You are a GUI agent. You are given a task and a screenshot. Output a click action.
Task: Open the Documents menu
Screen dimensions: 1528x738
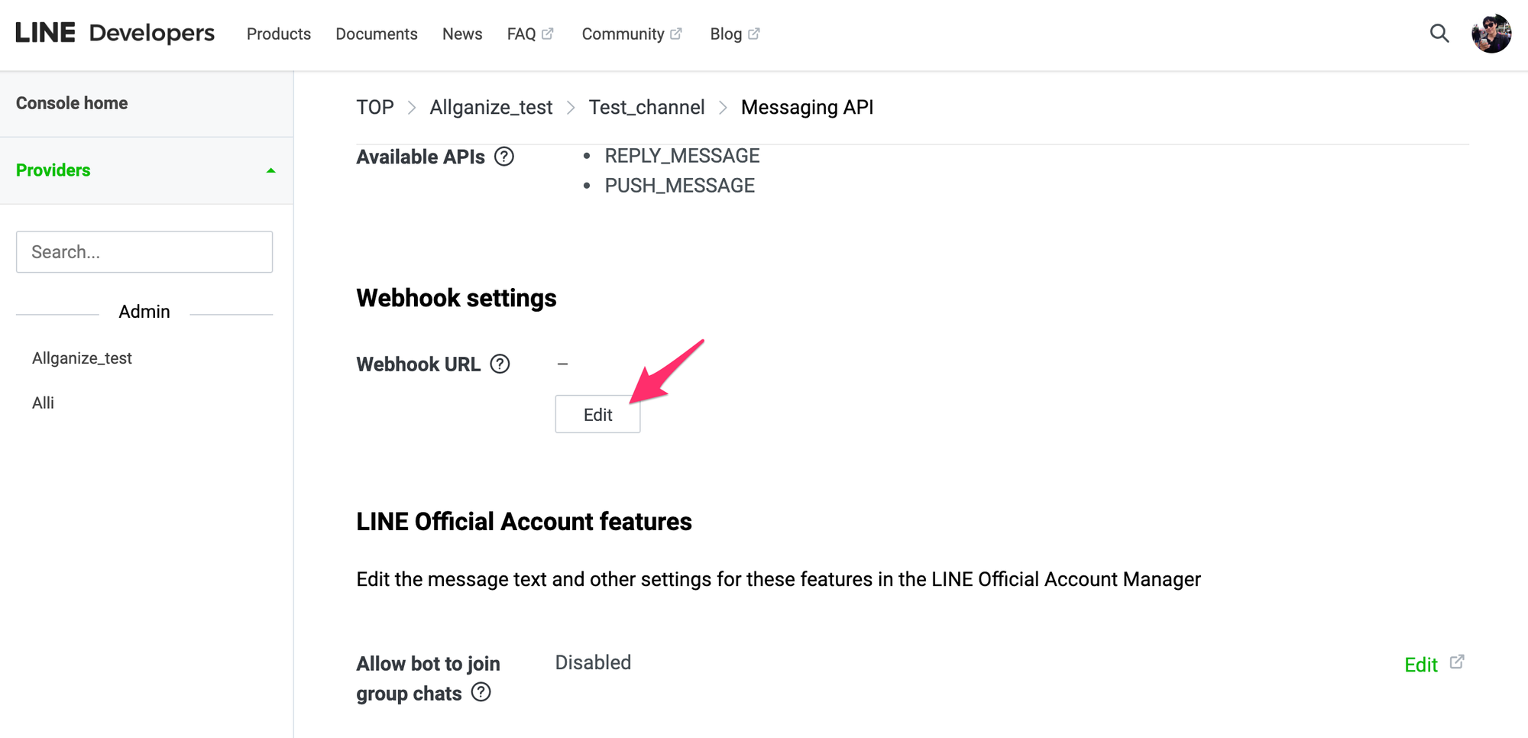(377, 34)
